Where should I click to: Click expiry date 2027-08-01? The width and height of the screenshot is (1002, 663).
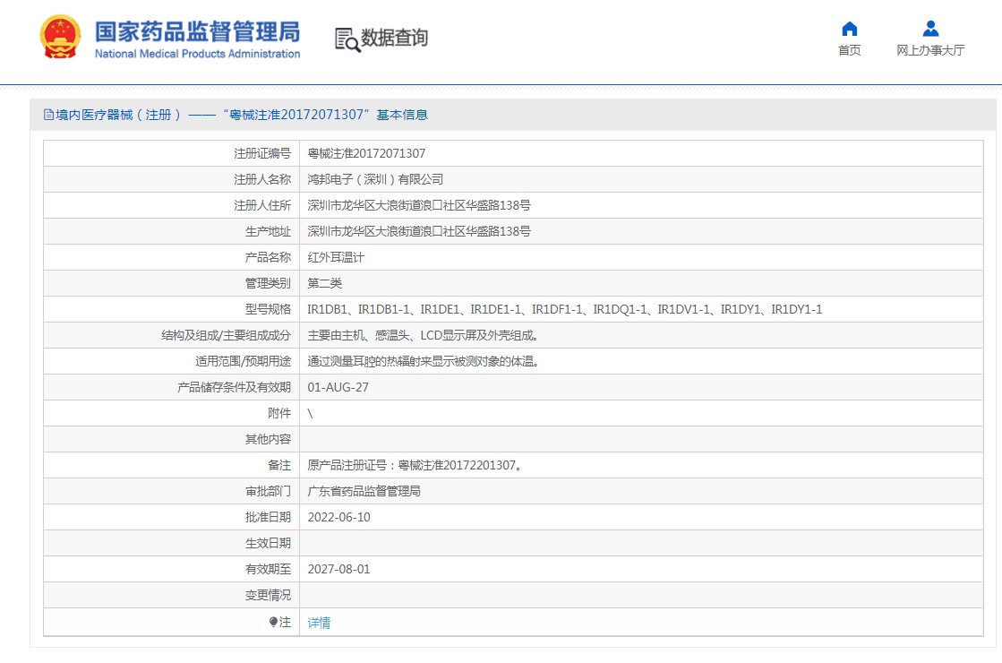tap(338, 569)
